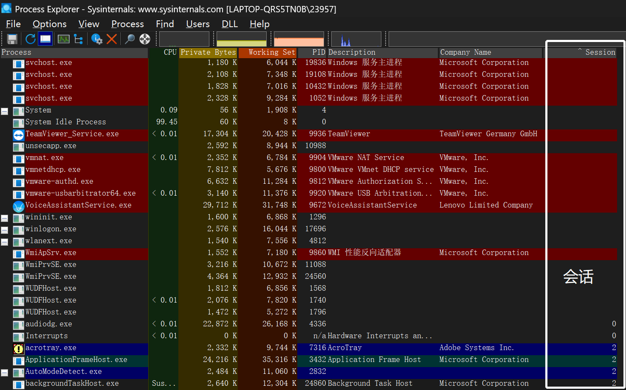This screenshot has height=390, width=626.
Task: Click 'Lenovo Limited Company' company cell
Action: pyautogui.click(x=486, y=205)
